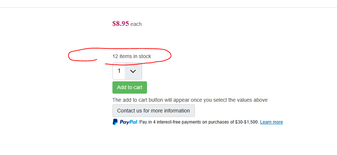Click the PayPal wordmark text logo
Screen dimensions: 337x155
[x=128, y=122]
